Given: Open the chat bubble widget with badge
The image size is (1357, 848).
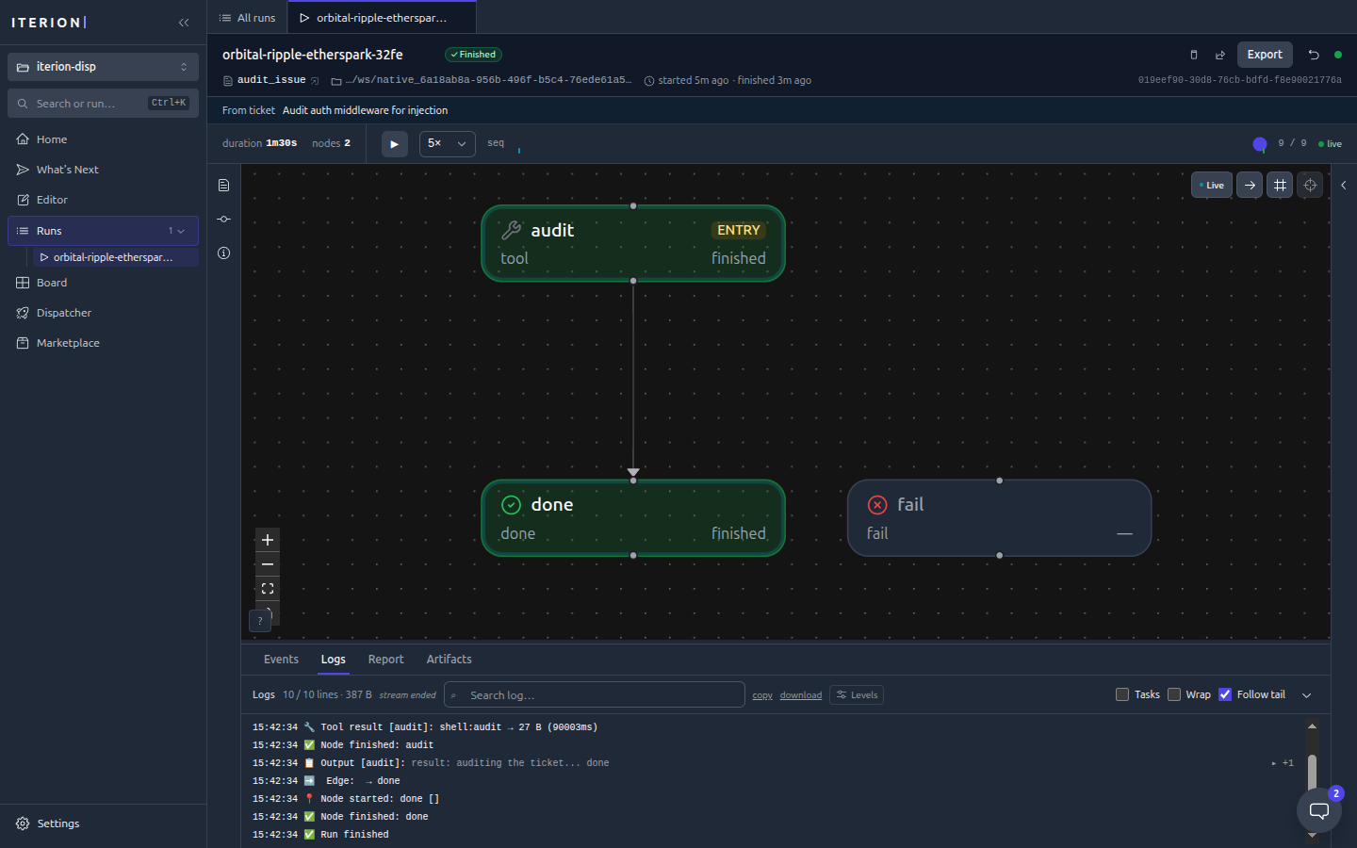Looking at the screenshot, I should click(1319, 810).
